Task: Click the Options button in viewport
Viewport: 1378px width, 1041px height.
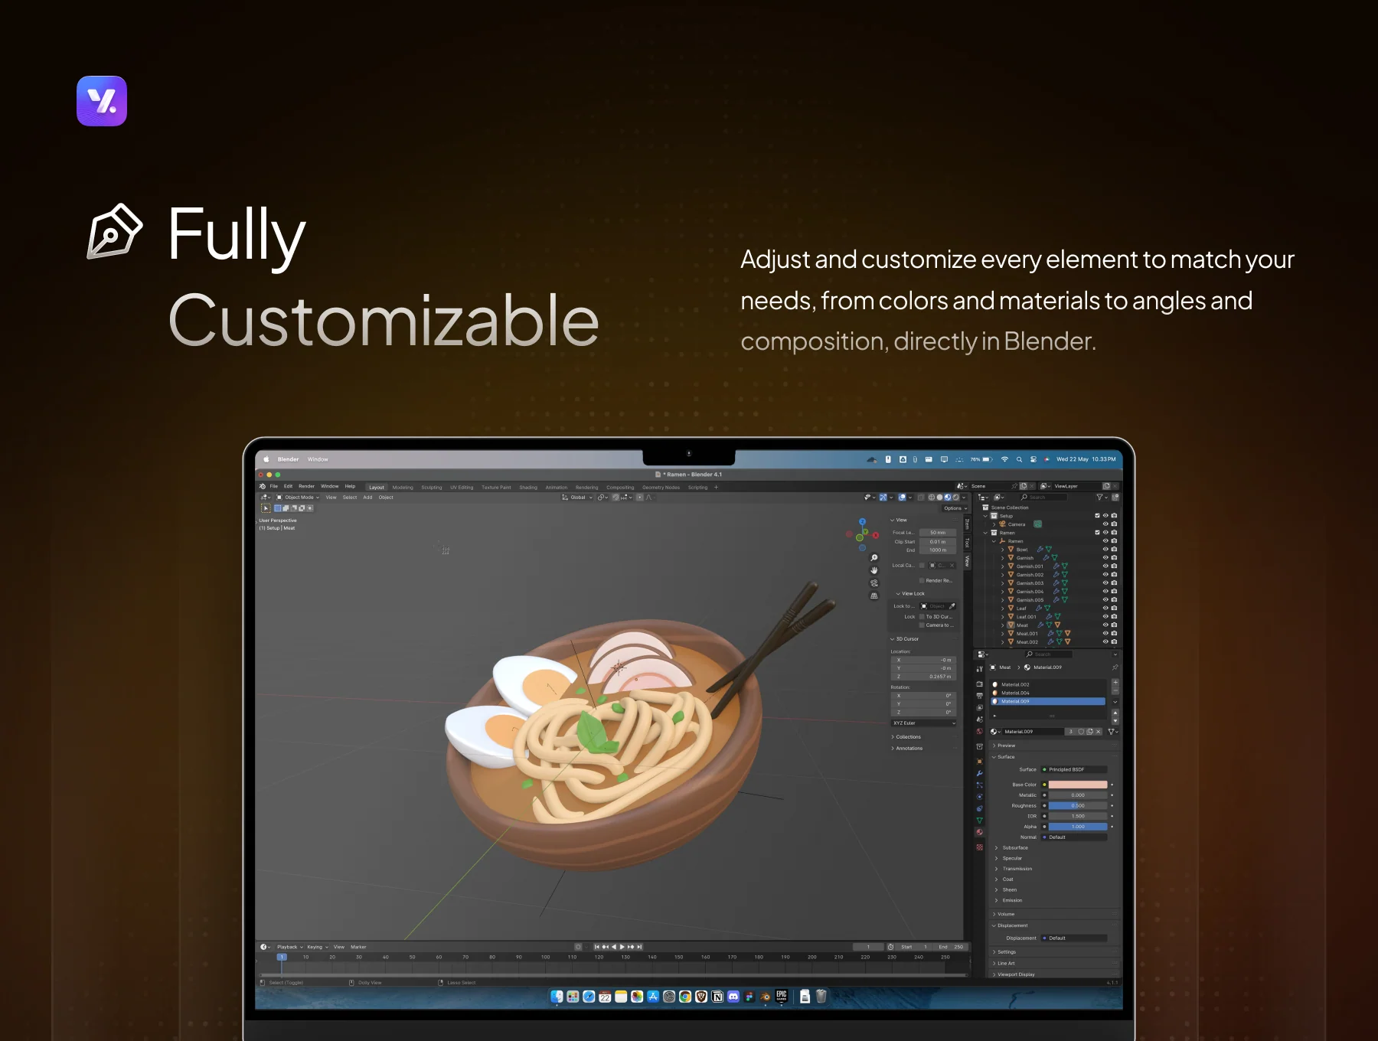Action: tap(954, 508)
